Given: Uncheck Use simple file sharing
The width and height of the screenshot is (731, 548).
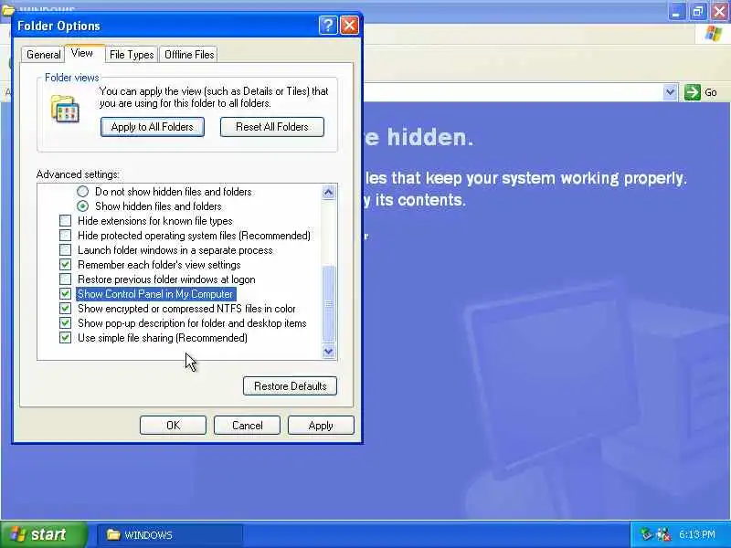Looking at the screenshot, I should pyautogui.click(x=65, y=338).
